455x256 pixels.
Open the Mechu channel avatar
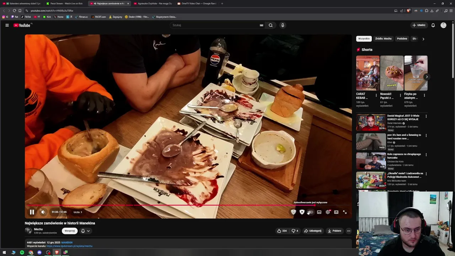point(28,231)
